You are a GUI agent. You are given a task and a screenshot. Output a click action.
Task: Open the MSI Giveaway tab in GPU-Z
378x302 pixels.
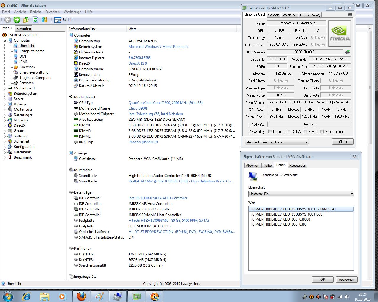tap(310, 15)
